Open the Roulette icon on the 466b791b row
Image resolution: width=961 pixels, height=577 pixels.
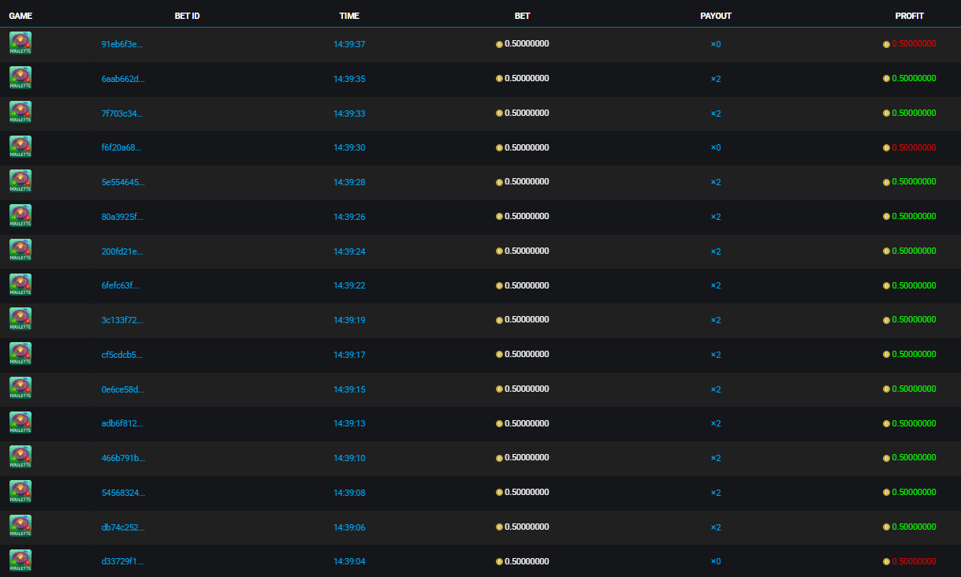20,457
